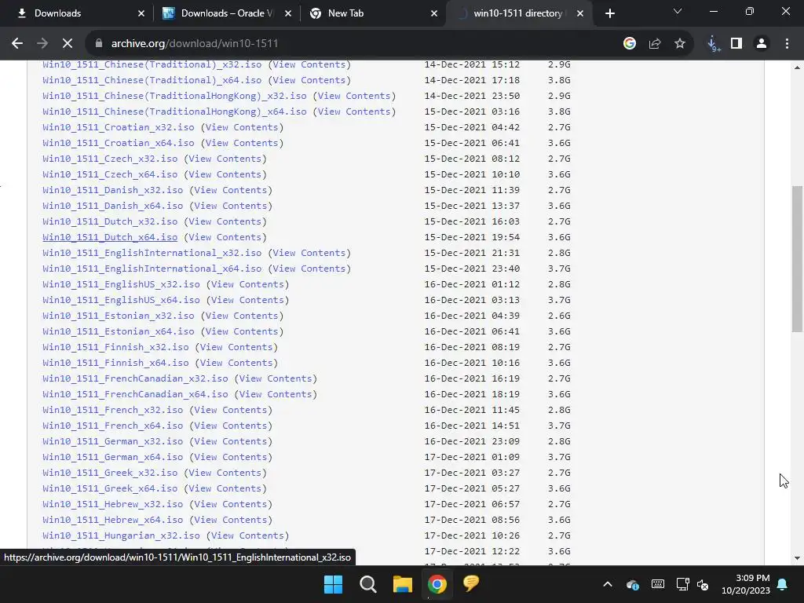View Contents of Win10_1511_Greek_x64.iso
Screen dimensions: 804x603
tap(225, 488)
